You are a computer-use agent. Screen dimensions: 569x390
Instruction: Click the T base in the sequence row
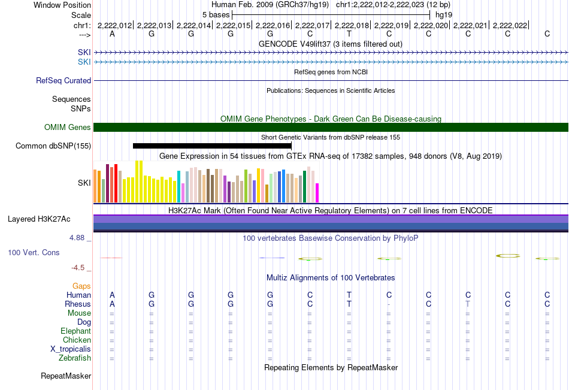(349, 34)
